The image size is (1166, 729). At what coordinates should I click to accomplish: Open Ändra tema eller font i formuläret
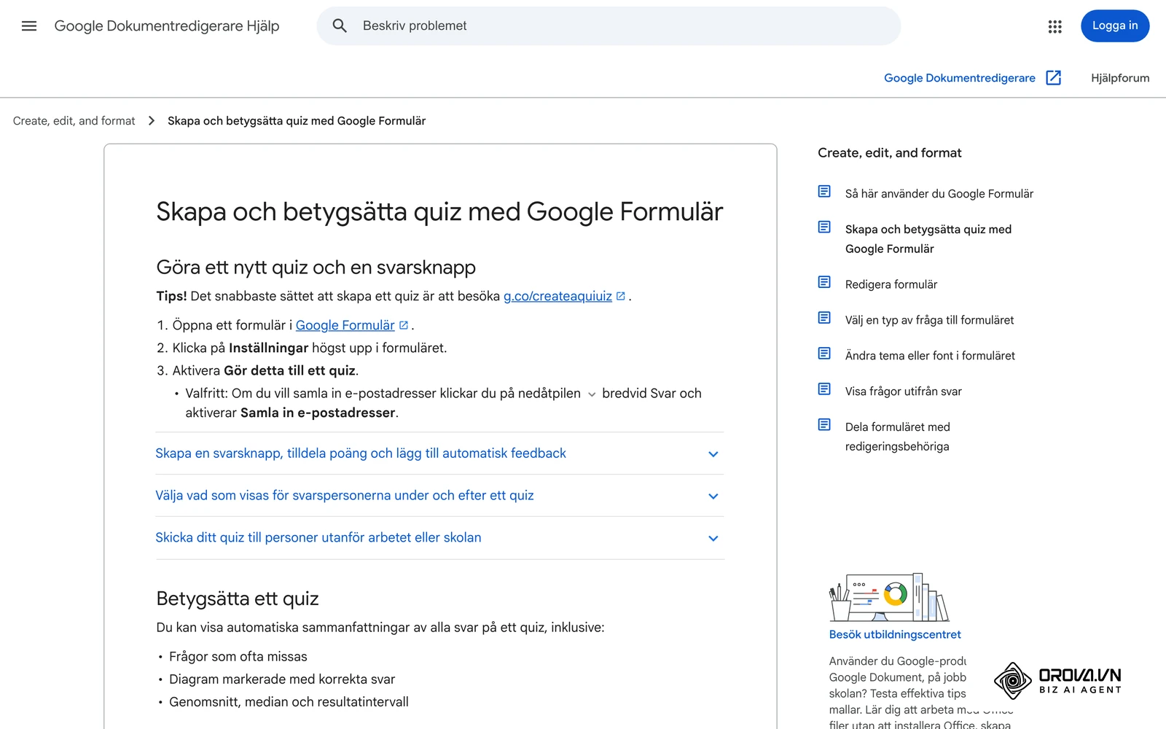click(x=930, y=356)
